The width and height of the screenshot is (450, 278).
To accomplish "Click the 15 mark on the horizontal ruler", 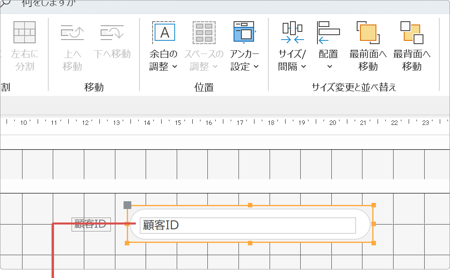I will (x=178, y=122).
